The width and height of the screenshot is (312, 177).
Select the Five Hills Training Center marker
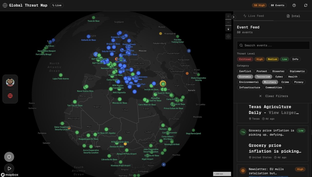[178, 37]
